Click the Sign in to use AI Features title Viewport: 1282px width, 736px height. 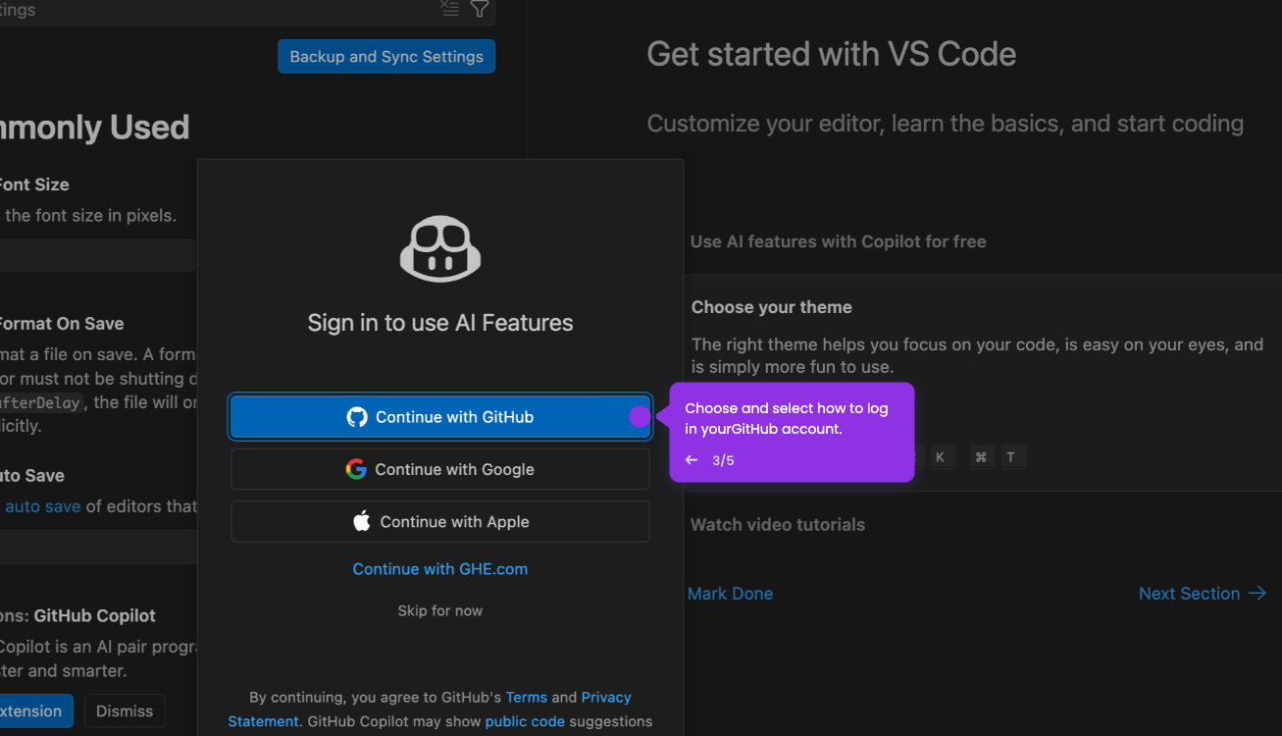440,323
